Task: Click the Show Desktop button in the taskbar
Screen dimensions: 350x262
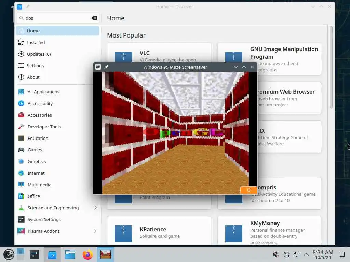Action: click(342, 254)
